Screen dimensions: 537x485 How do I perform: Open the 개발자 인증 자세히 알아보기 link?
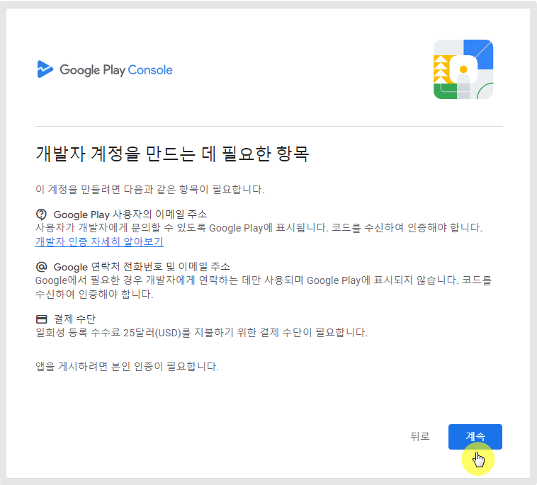pos(99,241)
